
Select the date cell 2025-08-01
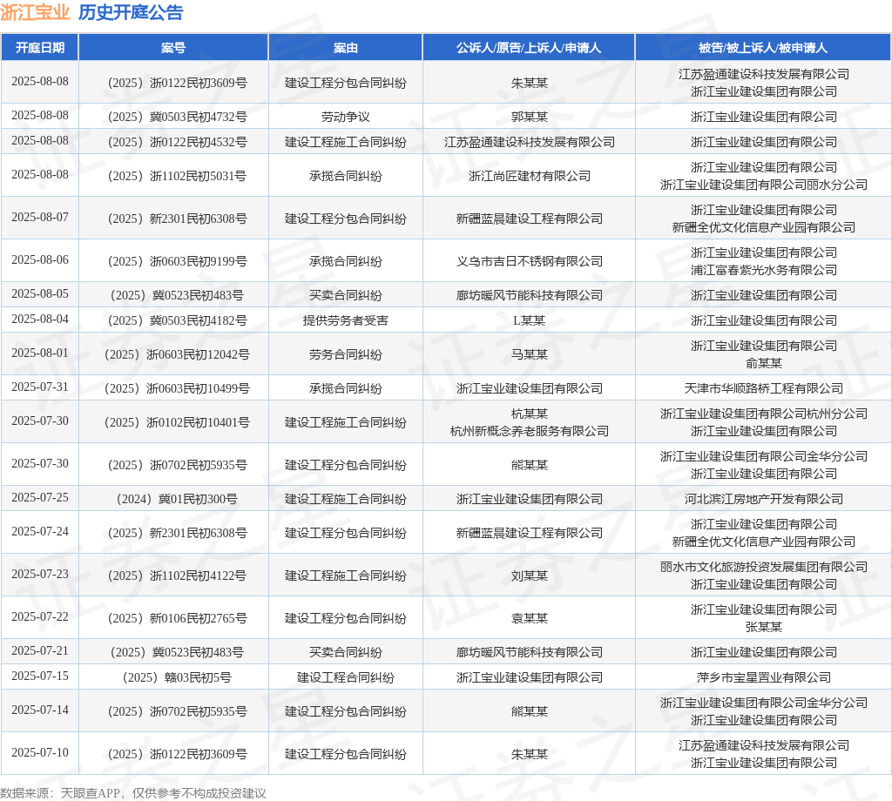(x=40, y=353)
